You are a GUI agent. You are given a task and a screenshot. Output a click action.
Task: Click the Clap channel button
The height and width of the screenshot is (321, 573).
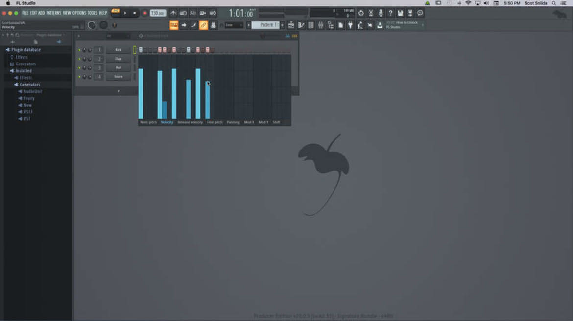tap(118, 59)
